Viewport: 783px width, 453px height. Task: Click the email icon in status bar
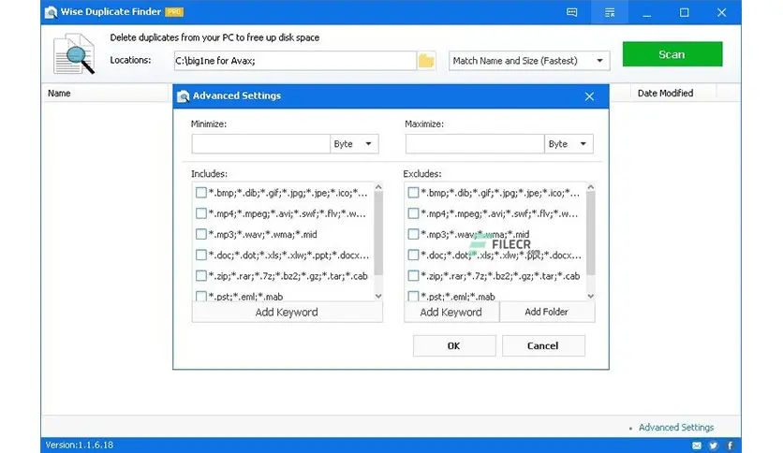(697, 446)
